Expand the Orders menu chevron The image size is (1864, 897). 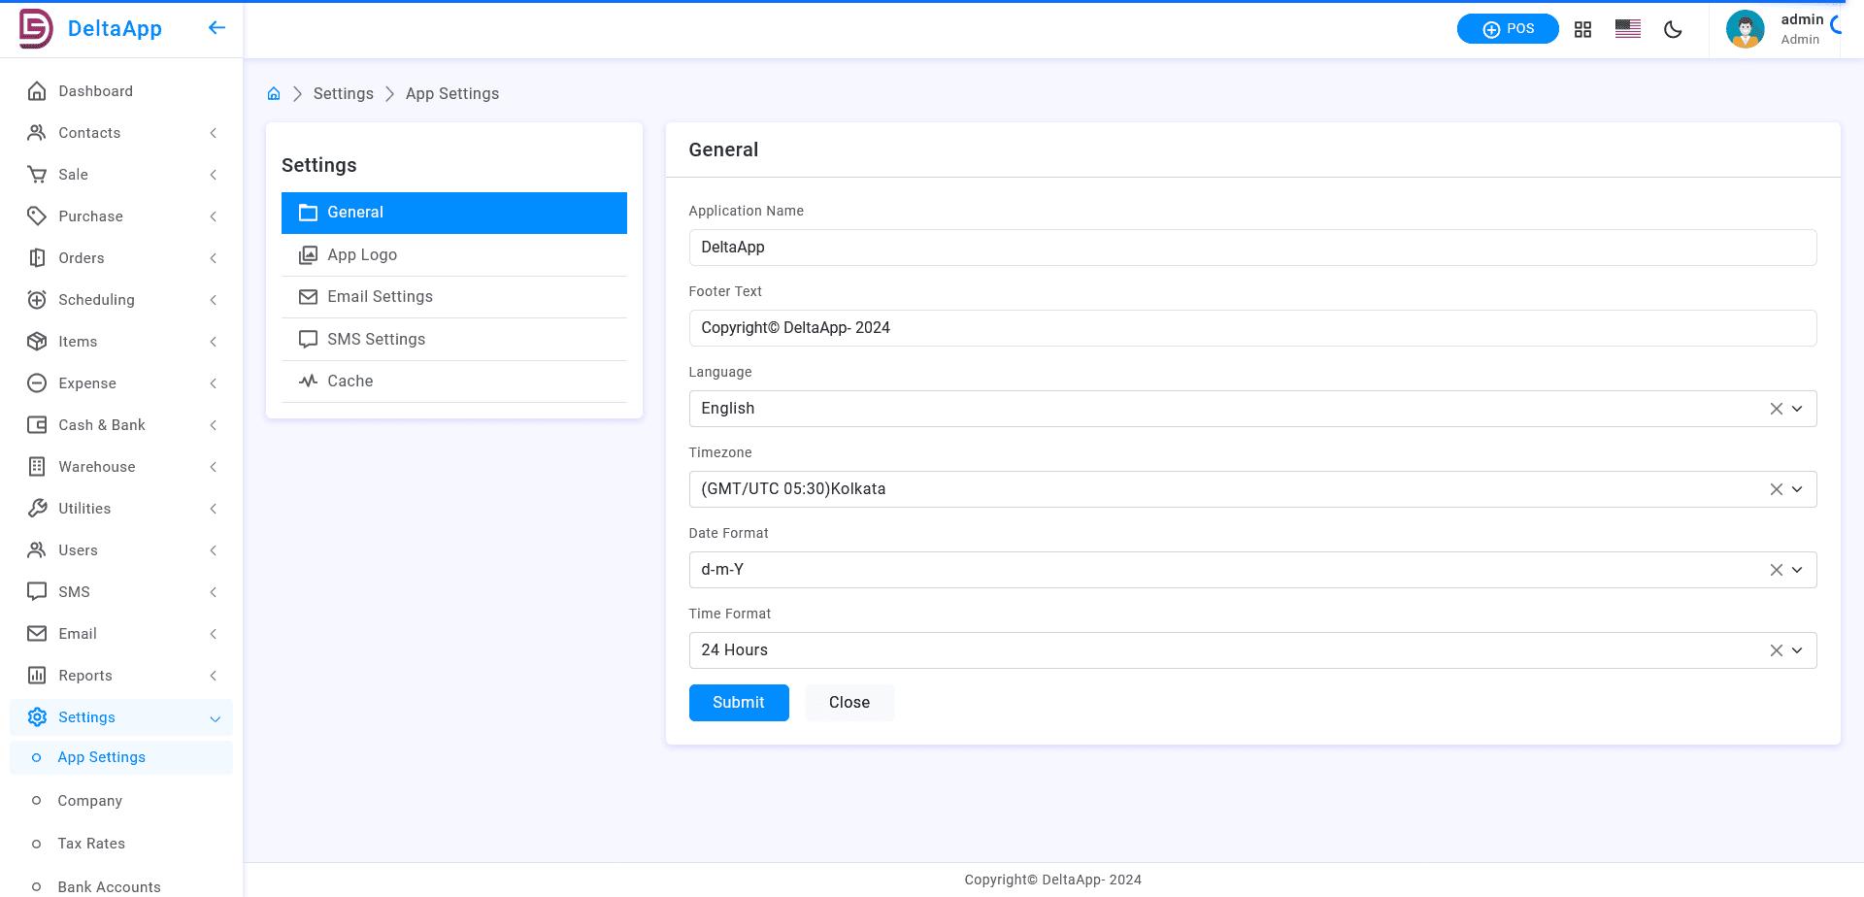214,258
